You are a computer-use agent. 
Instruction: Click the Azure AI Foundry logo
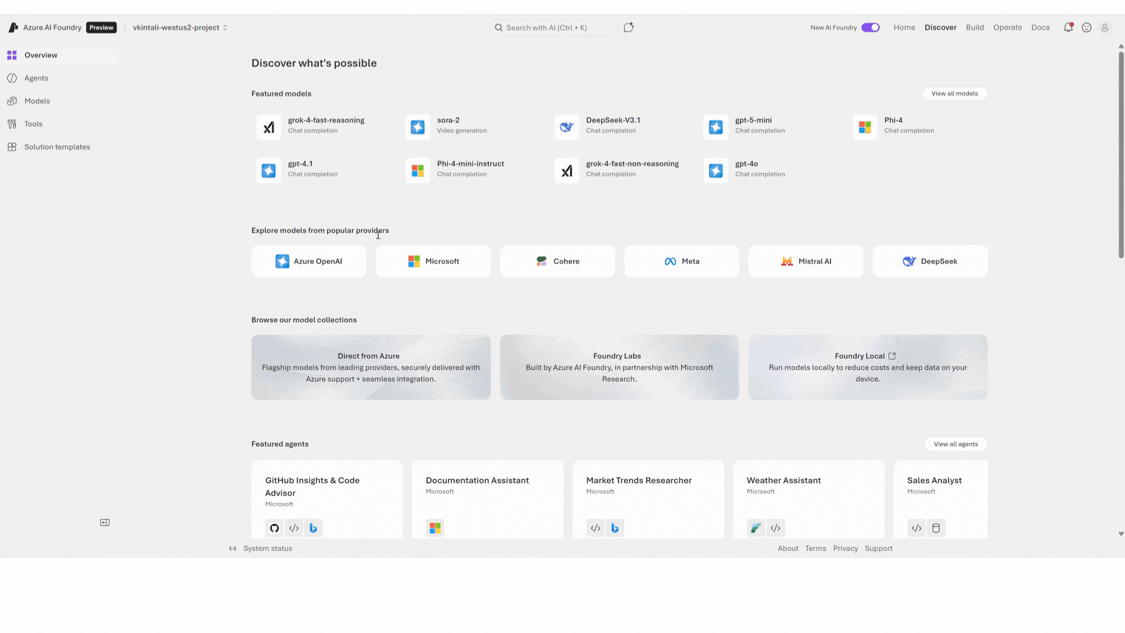13,27
